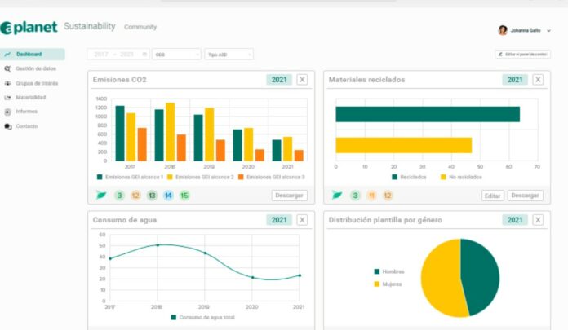
Task: Toggle Emisiones GEI alcance 1 legend series
Action: pyautogui.click(x=131, y=177)
